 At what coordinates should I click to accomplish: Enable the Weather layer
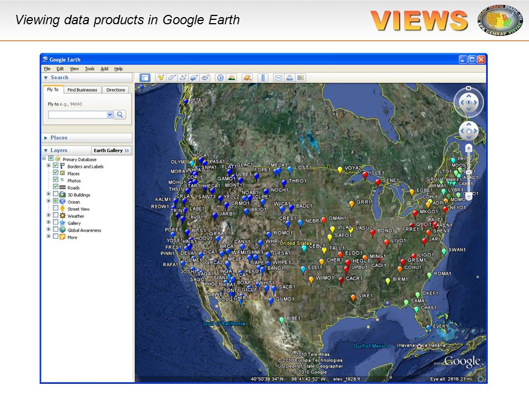point(56,215)
